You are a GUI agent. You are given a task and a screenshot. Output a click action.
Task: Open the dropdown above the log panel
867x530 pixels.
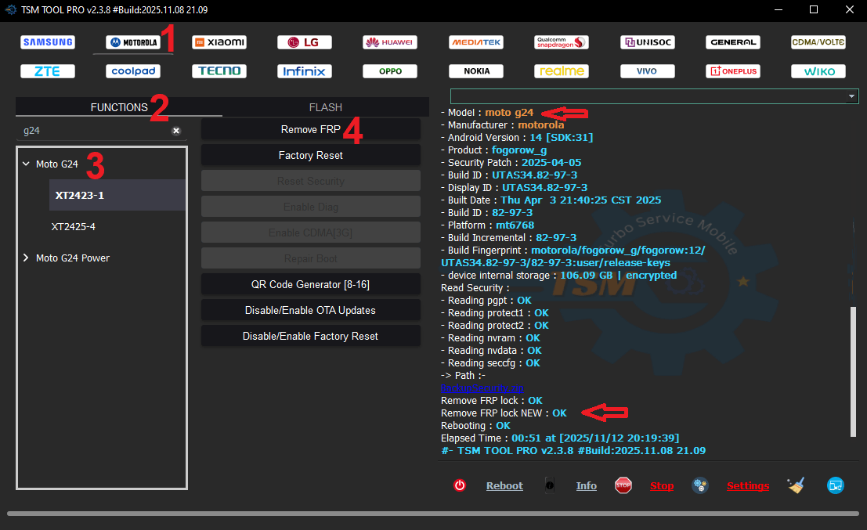[851, 96]
